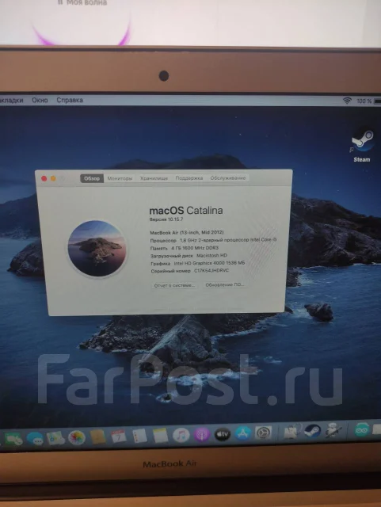Image resolution: width=381 pixels, height=507 pixels.
Task: Click Intel HD Graphics 4000 1536 МБ line
Action: tap(209, 263)
